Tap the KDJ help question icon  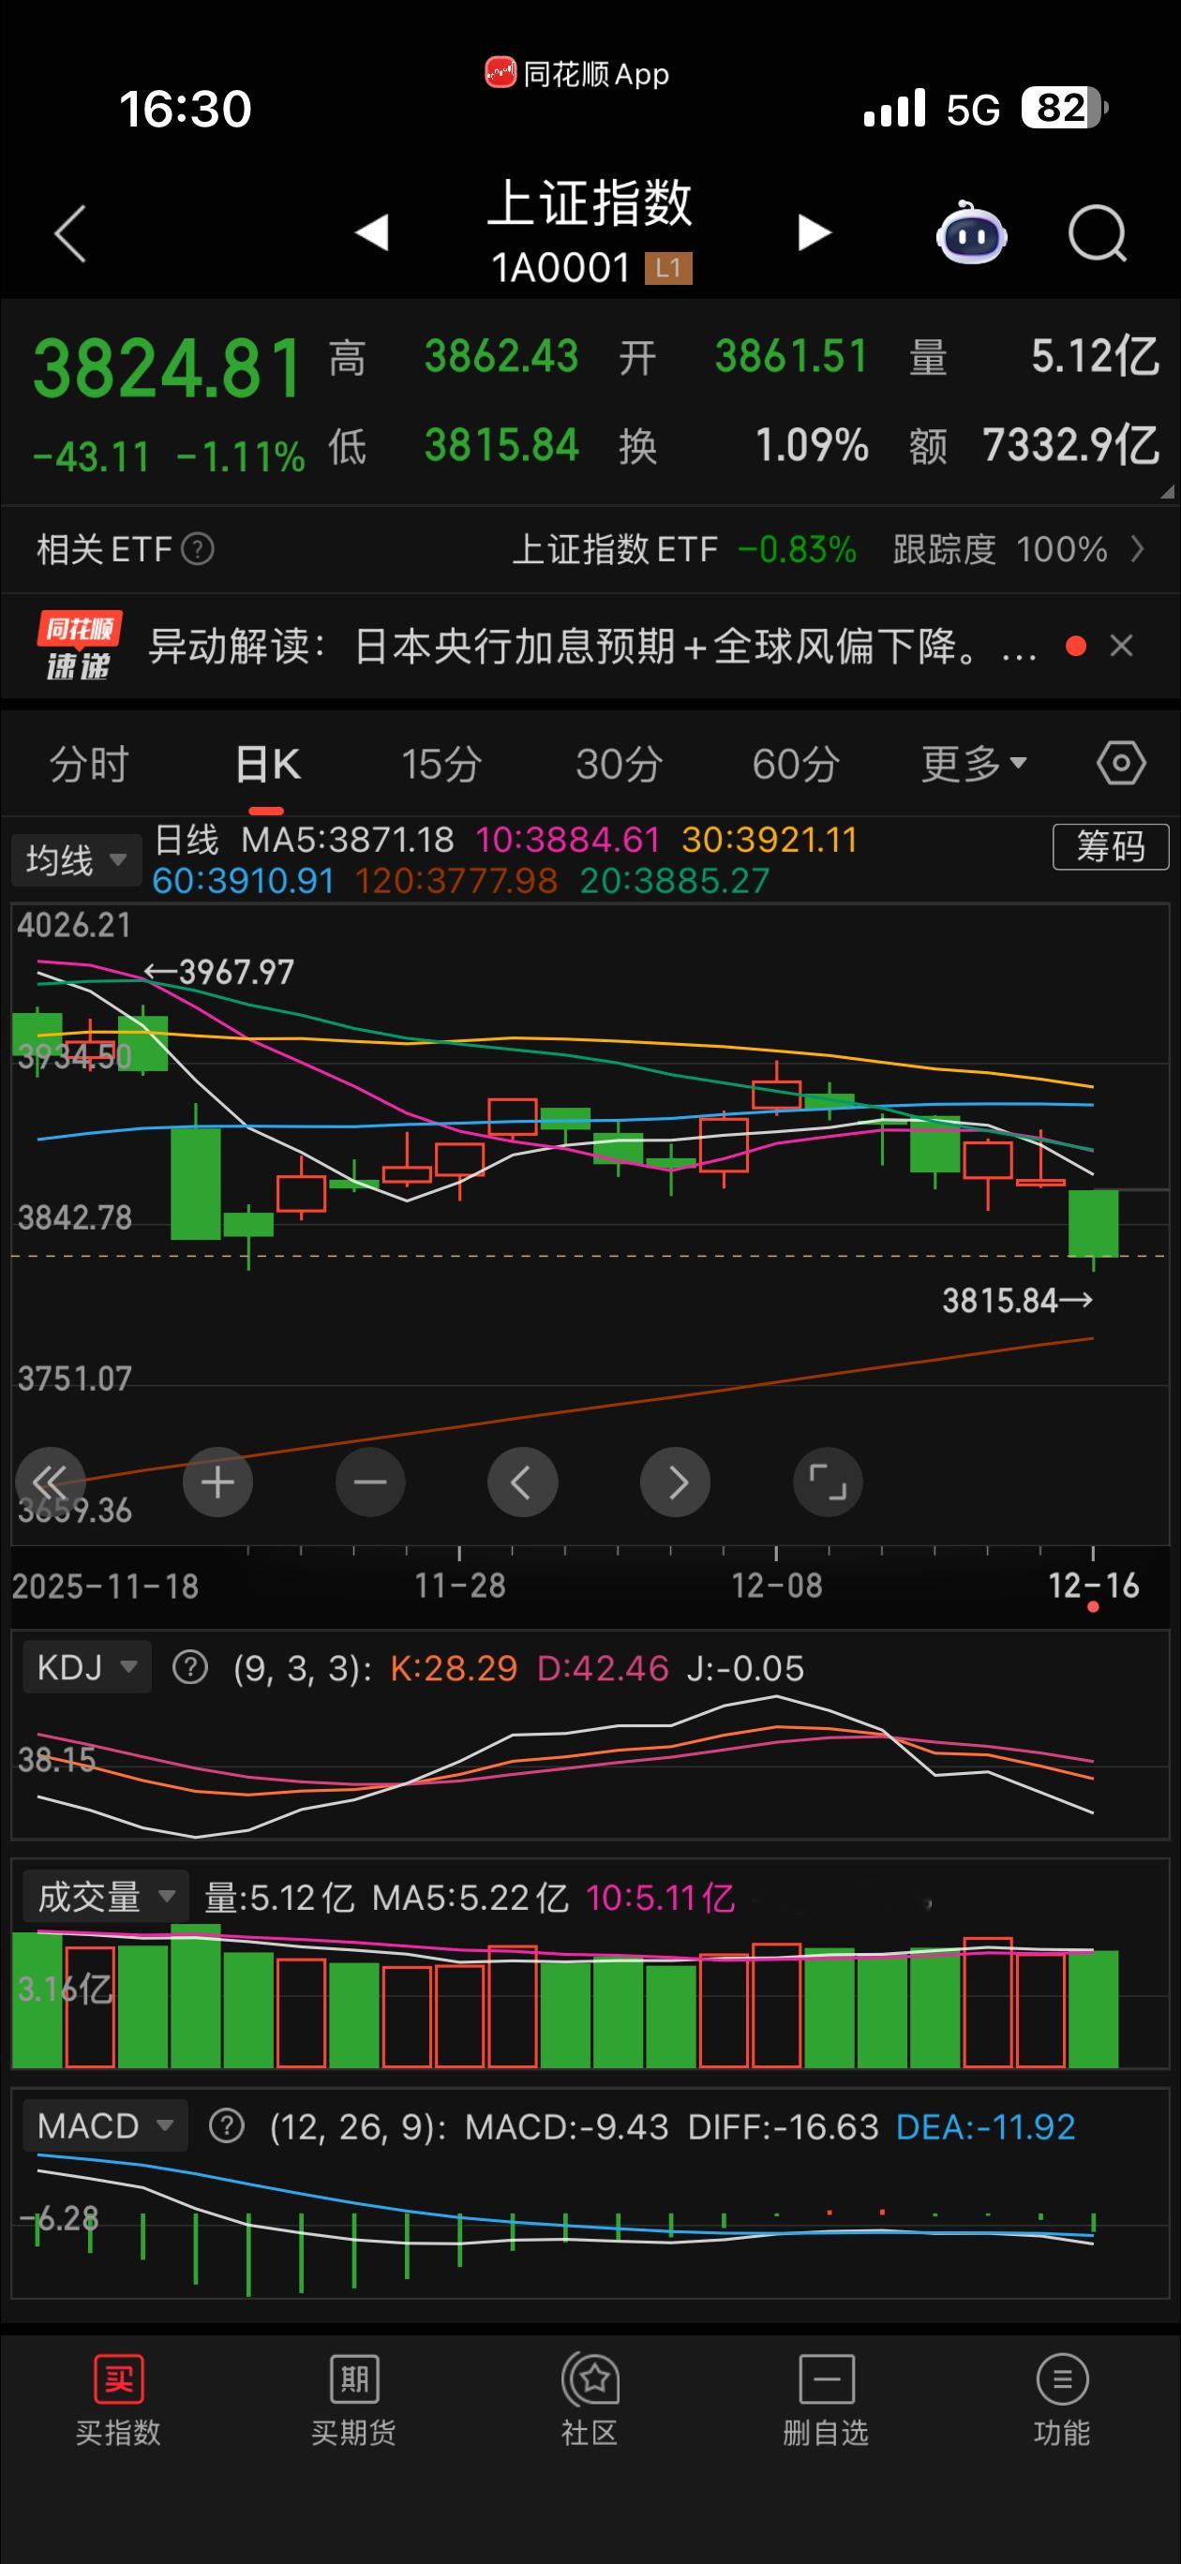point(190,1666)
